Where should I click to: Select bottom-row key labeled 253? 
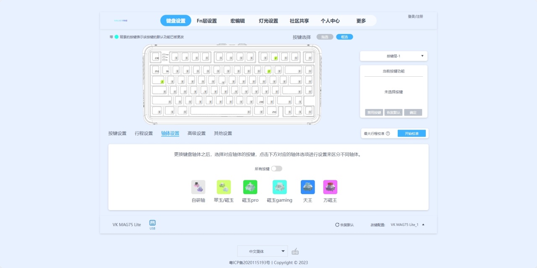(272, 110)
